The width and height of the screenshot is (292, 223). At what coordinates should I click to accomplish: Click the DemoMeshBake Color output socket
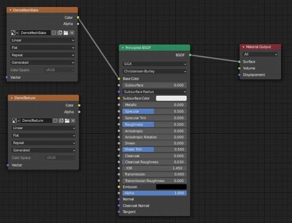tap(78, 18)
